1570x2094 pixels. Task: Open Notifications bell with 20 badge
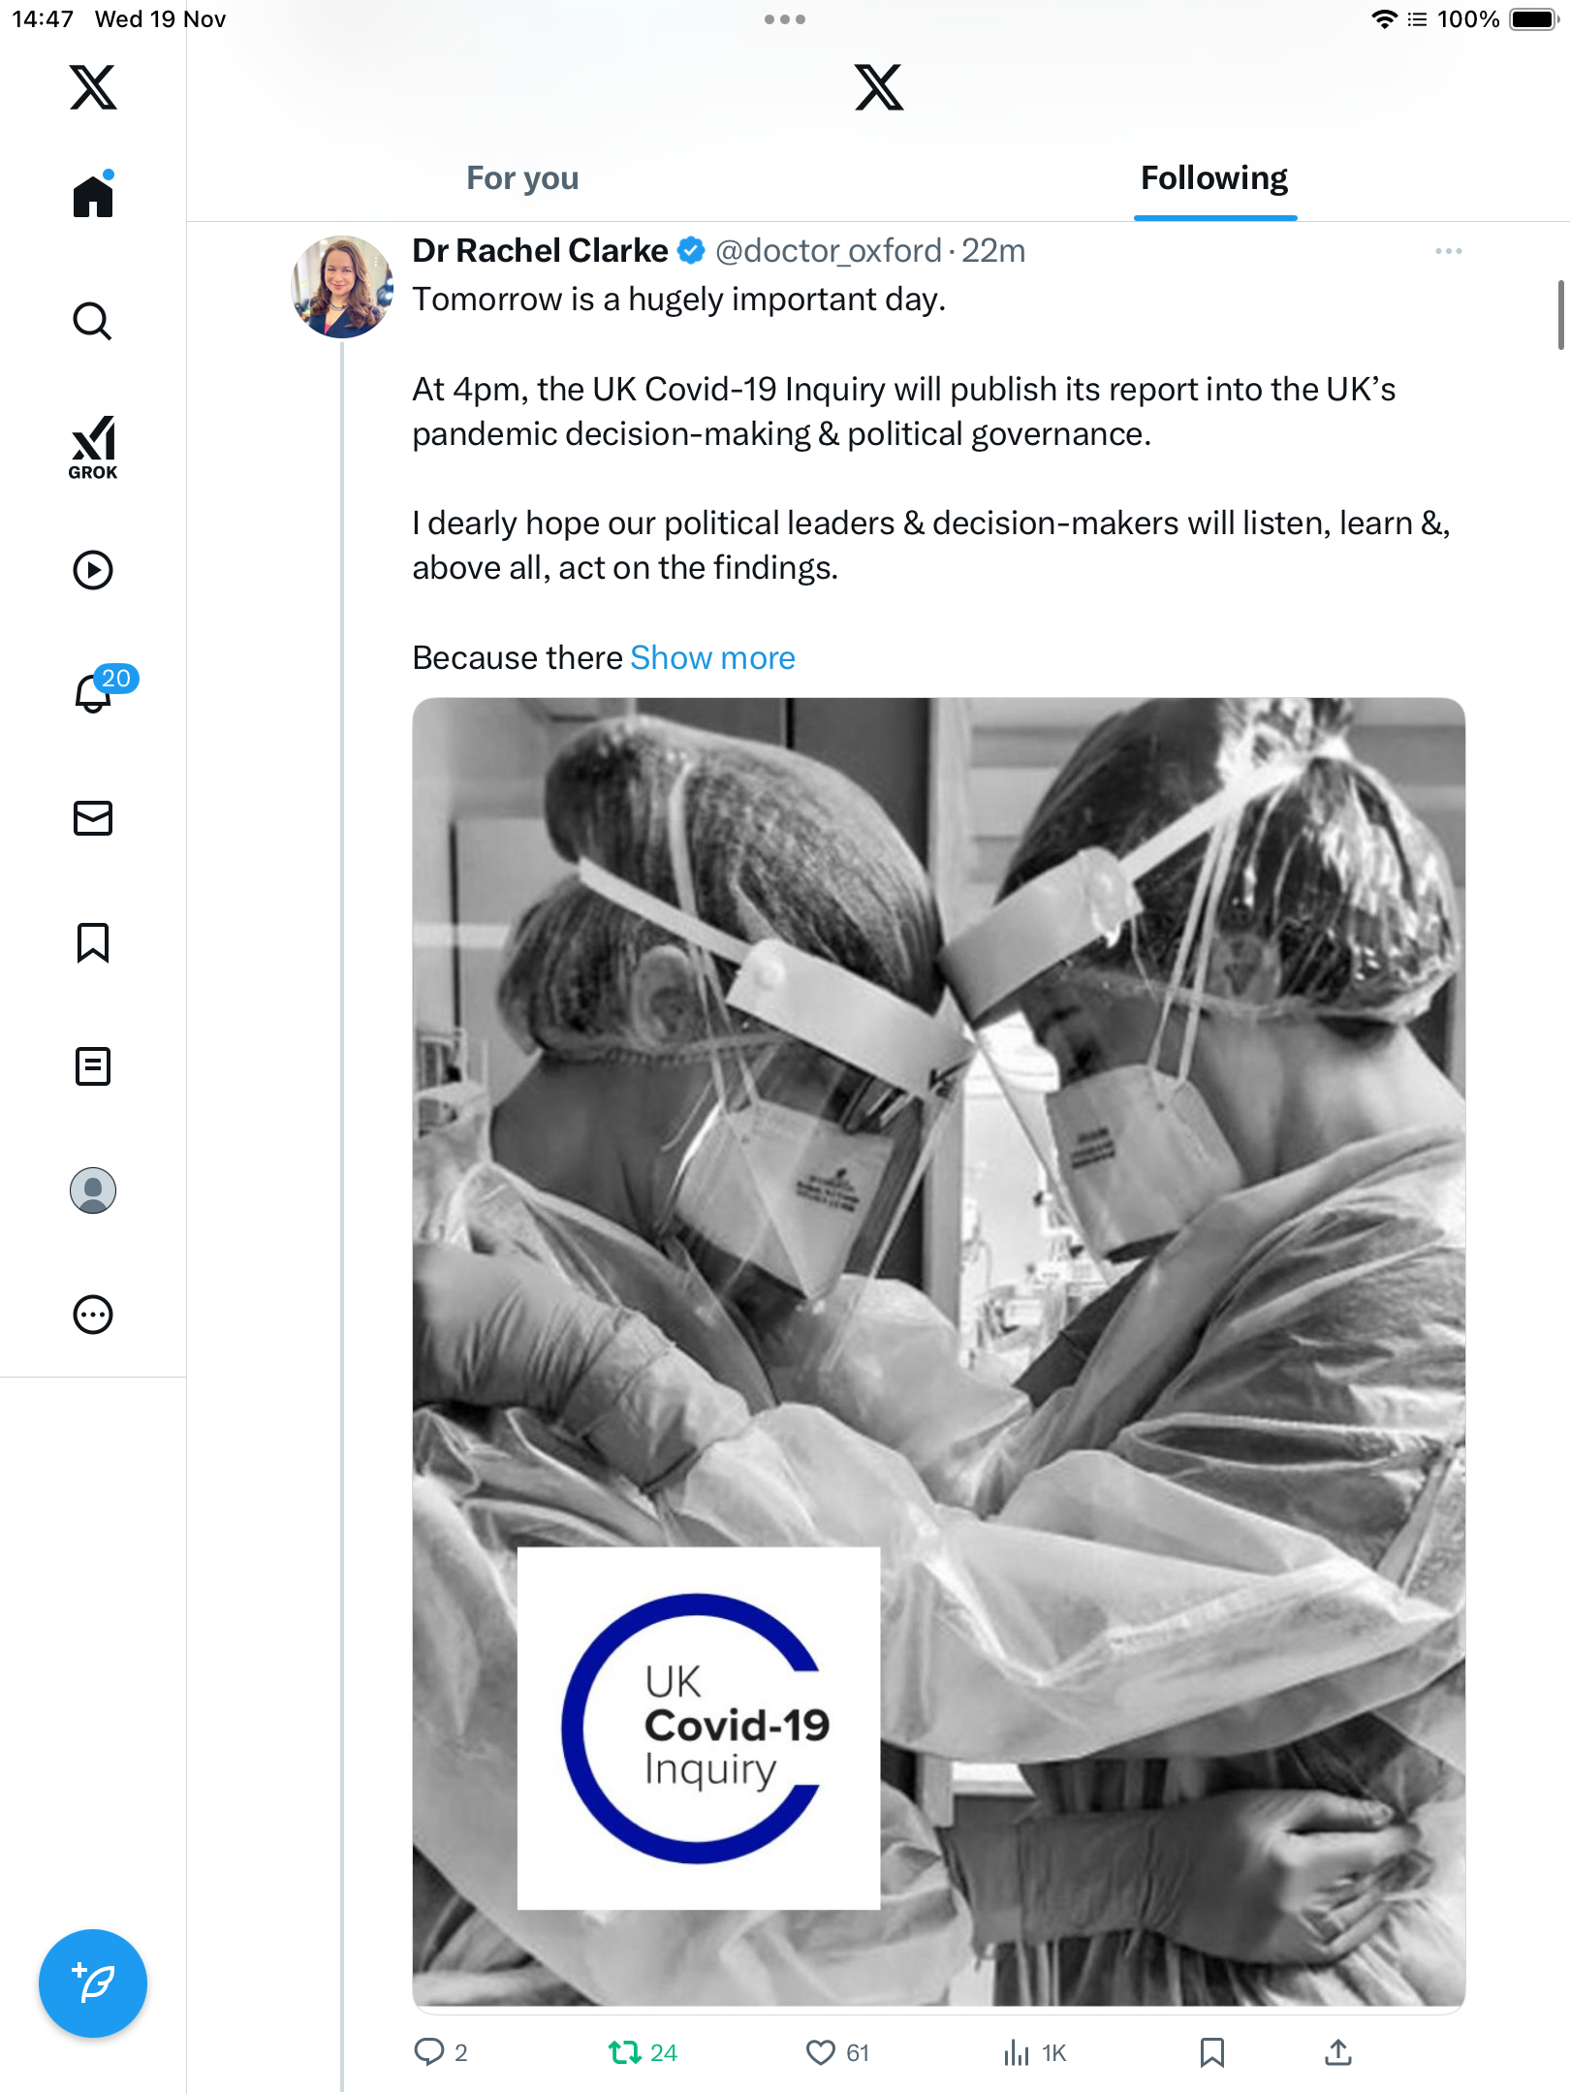[95, 693]
